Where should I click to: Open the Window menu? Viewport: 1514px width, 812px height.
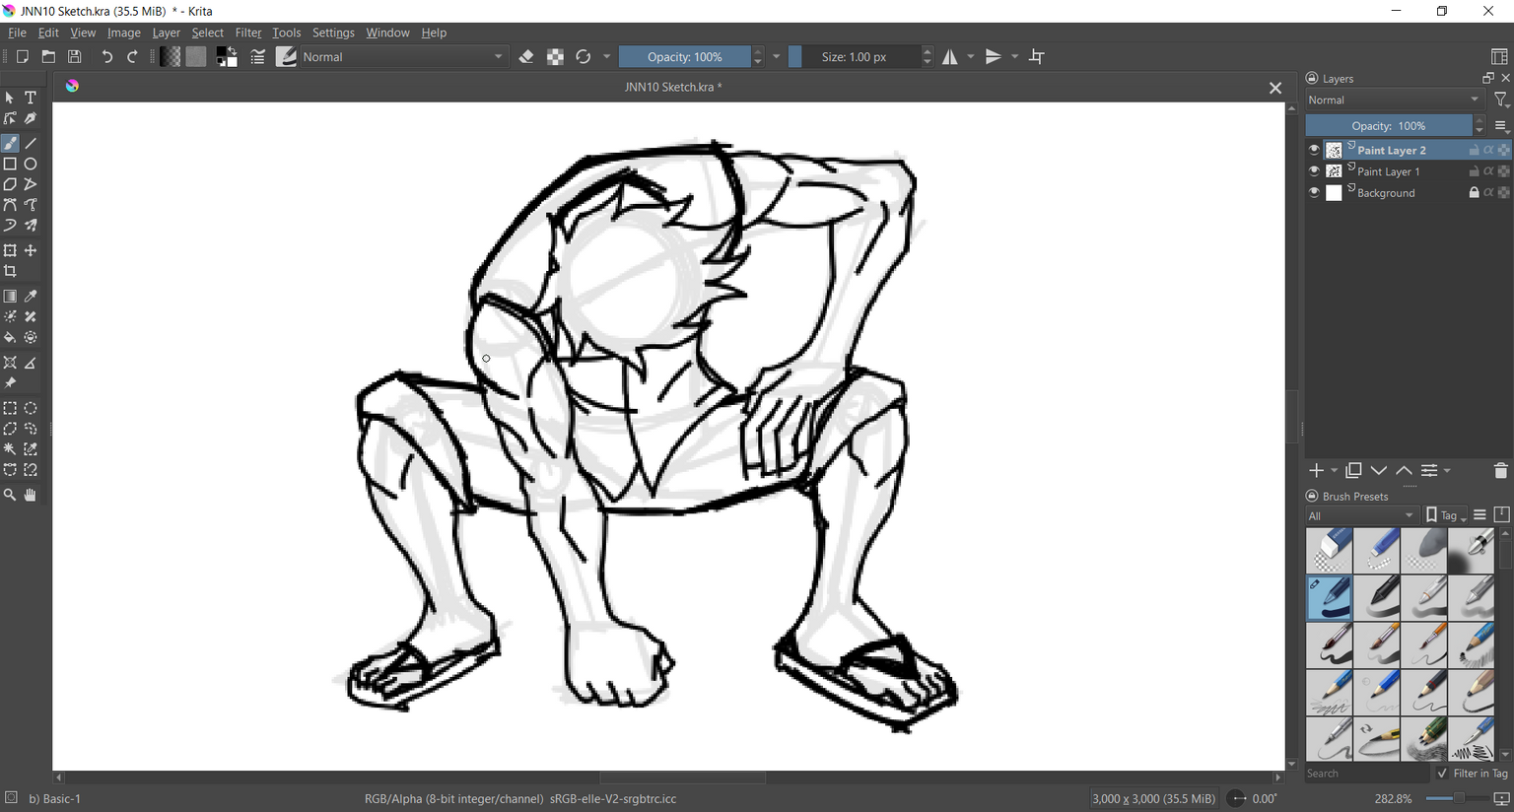click(387, 33)
